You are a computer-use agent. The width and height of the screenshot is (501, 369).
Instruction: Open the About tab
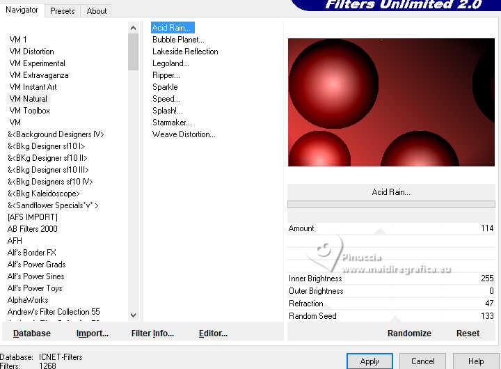(x=97, y=11)
